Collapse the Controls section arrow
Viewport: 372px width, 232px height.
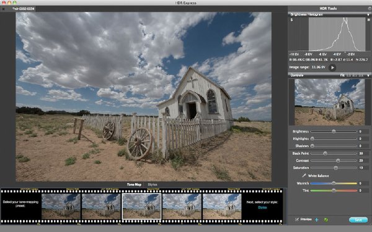point(368,75)
